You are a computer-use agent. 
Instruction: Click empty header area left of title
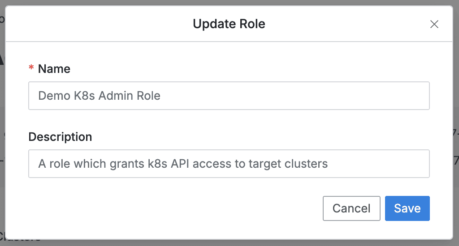tap(90, 24)
